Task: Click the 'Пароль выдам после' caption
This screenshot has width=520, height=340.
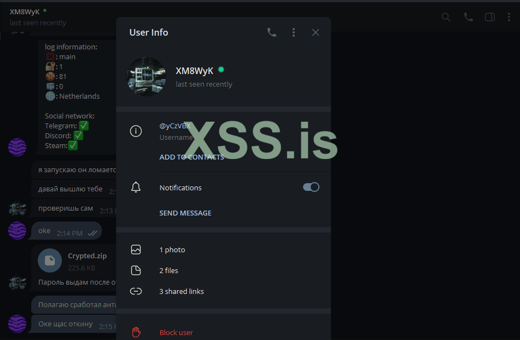Action: (77, 282)
